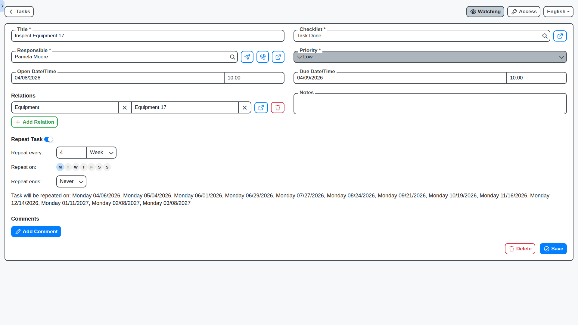
Task: Click the send message icon beside Responsible
Action: pyautogui.click(x=247, y=57)
